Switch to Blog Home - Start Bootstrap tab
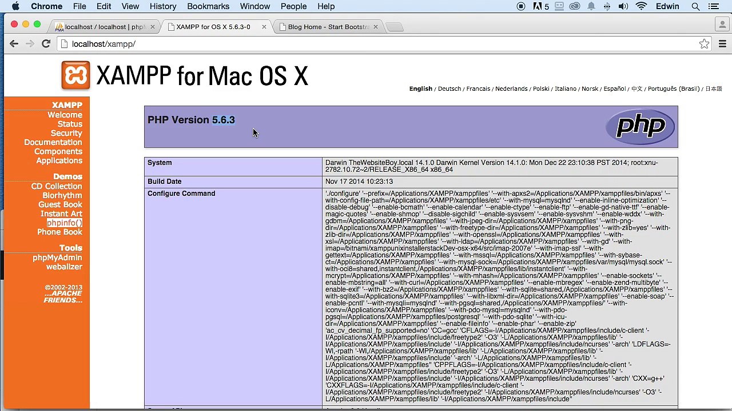732x411 pixels. 328,27
